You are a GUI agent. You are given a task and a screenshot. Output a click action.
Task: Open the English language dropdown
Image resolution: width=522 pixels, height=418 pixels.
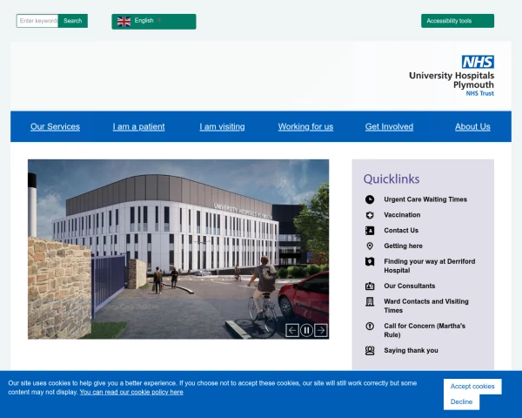tap(154, 21)
